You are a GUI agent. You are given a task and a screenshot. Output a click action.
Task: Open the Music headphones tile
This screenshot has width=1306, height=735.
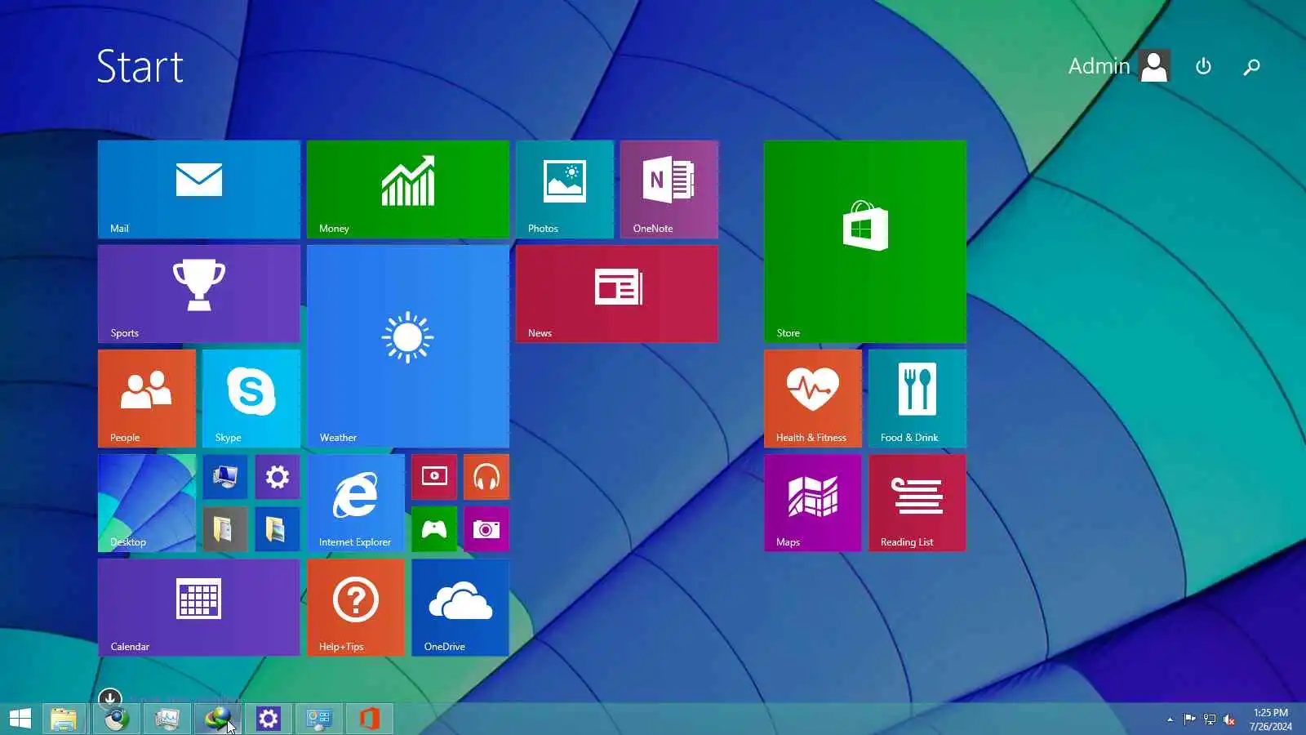tap(486, 477)
